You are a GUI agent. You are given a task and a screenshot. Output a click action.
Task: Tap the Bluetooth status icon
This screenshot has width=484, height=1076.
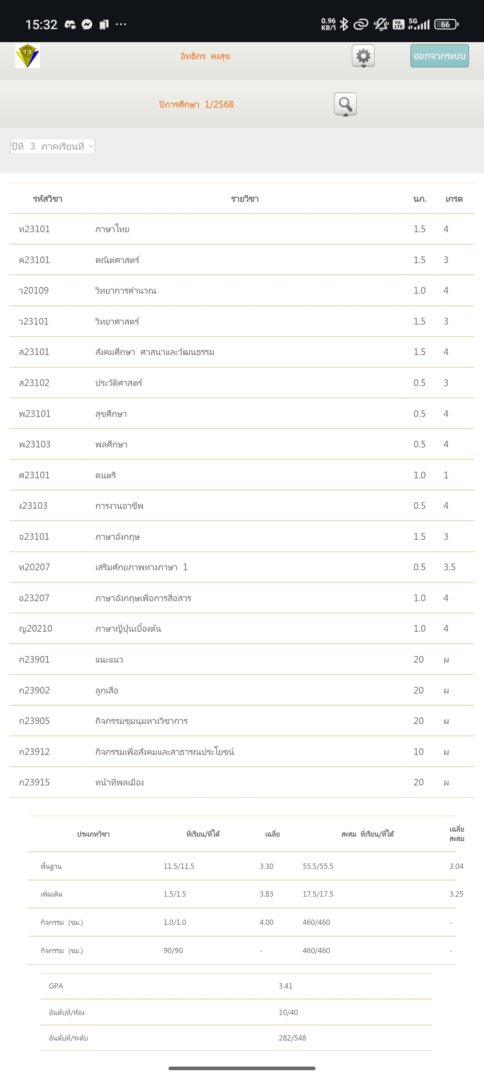(344, 24)
